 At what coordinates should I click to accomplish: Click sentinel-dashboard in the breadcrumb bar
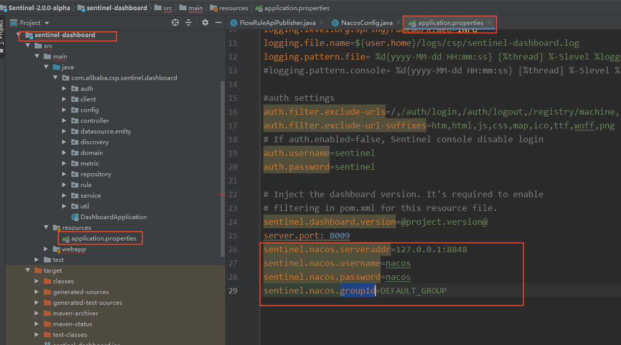(117, 8)
